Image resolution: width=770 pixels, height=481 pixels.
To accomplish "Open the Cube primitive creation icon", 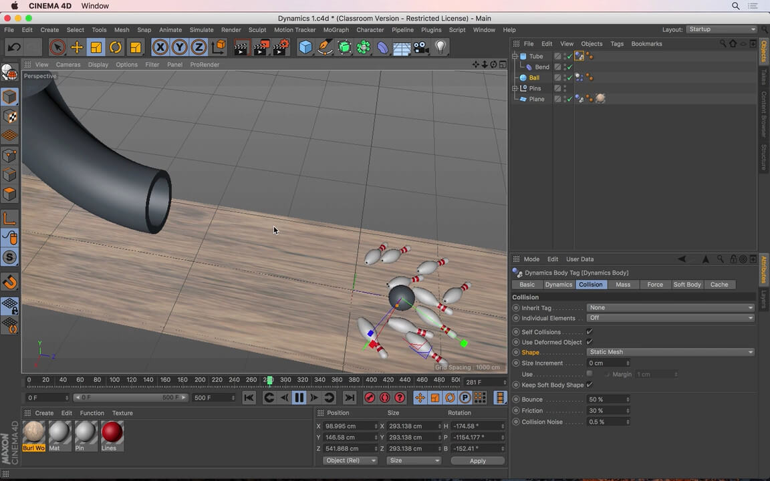I will pyautogui.click(x=305, y=47).
